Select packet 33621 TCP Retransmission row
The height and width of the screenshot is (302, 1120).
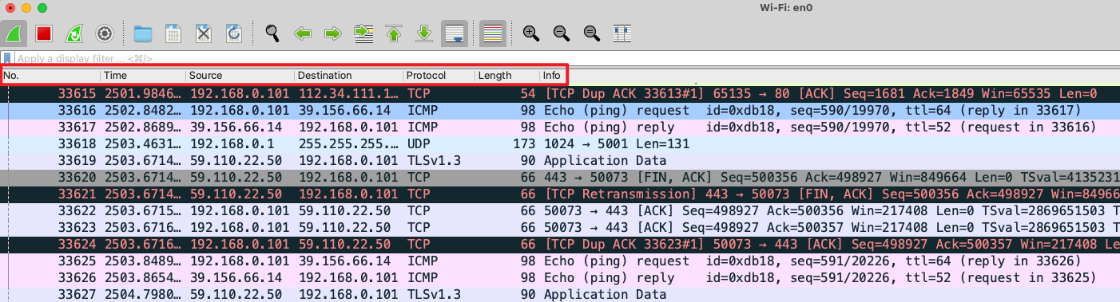click(560, 194)
